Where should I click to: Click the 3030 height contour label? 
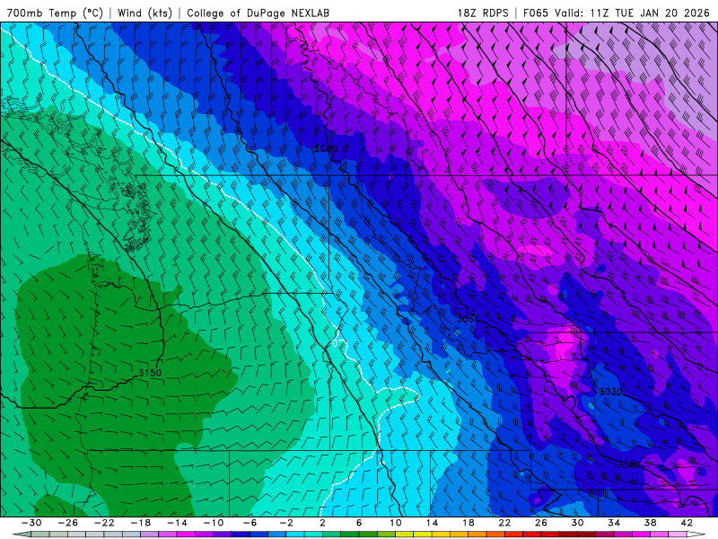coord(611,392)
